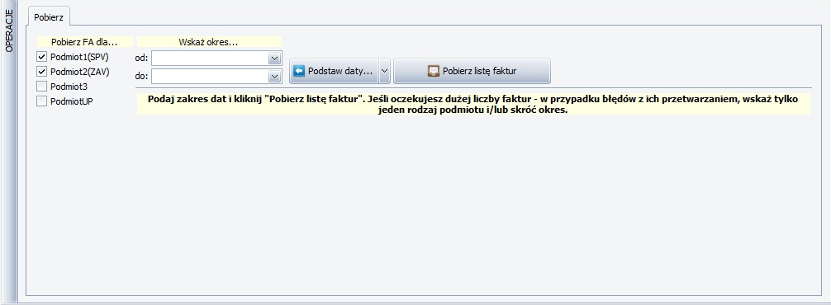Click the blue arrow icon on Podstaw daty
This screenshot has height=305, width=831.
click(x=299, y=71)
